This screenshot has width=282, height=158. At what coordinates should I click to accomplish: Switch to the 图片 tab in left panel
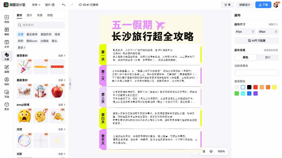click(29, 15)
